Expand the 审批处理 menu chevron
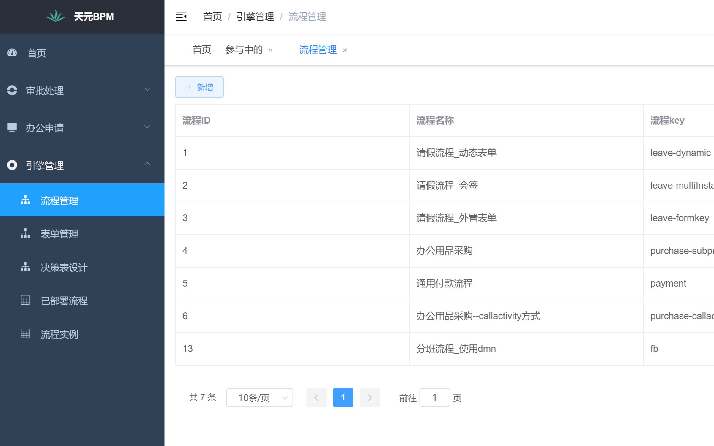714x446 pixels. coord(147,89)
